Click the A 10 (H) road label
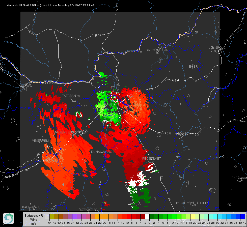 [x=47, y=82]
